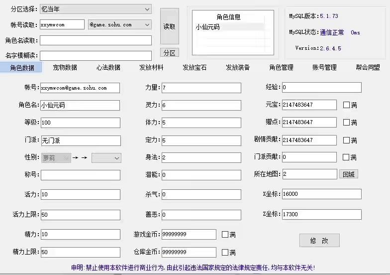Focus the 角色名读取 input field
Viewport: 390px width, 275px height.
[x=96, y=40]
